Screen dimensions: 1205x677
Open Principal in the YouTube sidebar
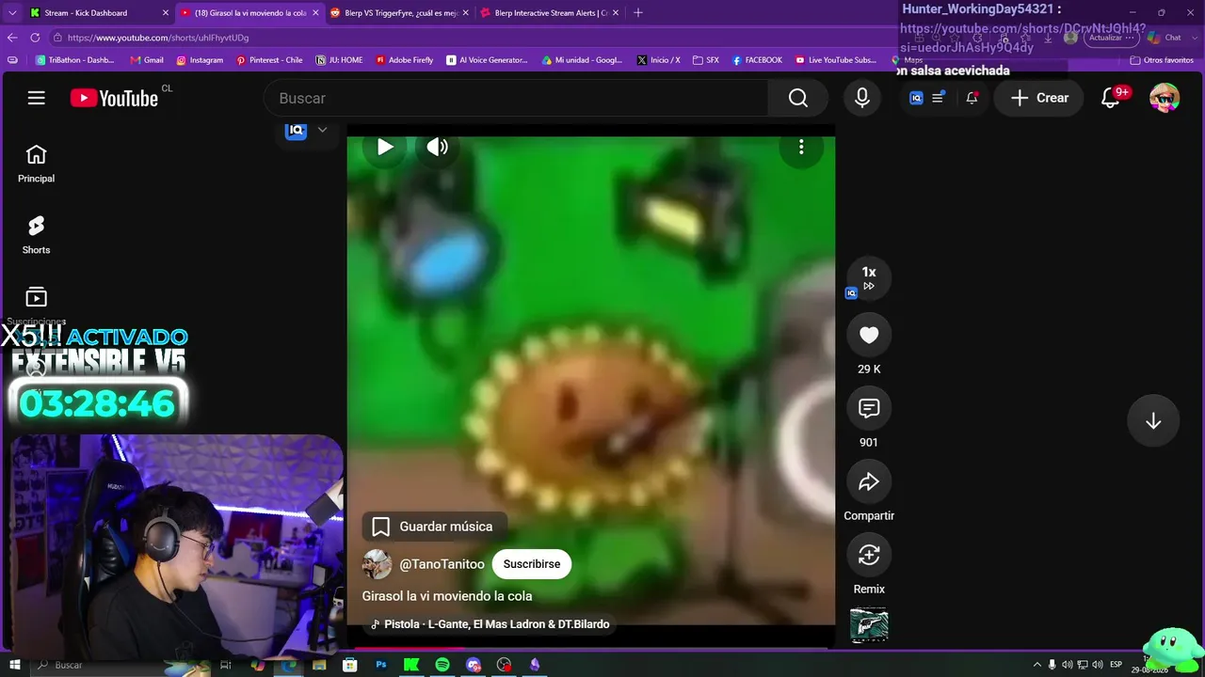(36, 164)
